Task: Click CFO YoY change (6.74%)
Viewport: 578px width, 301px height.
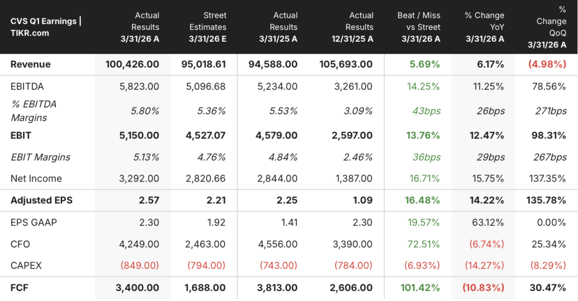Action: point(487,244)
